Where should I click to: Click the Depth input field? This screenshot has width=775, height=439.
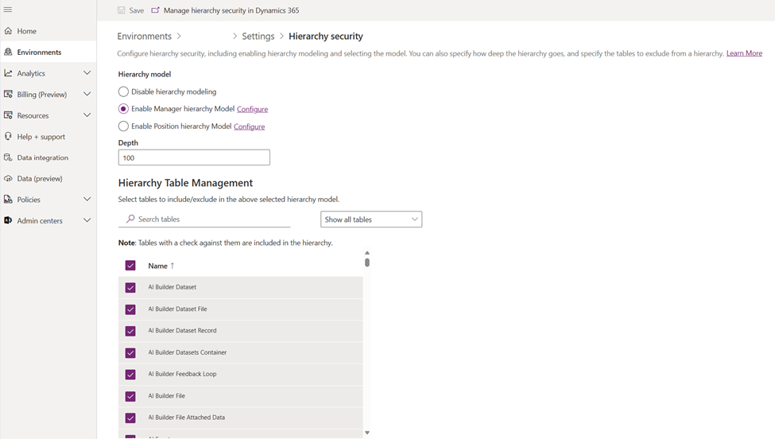194,158
